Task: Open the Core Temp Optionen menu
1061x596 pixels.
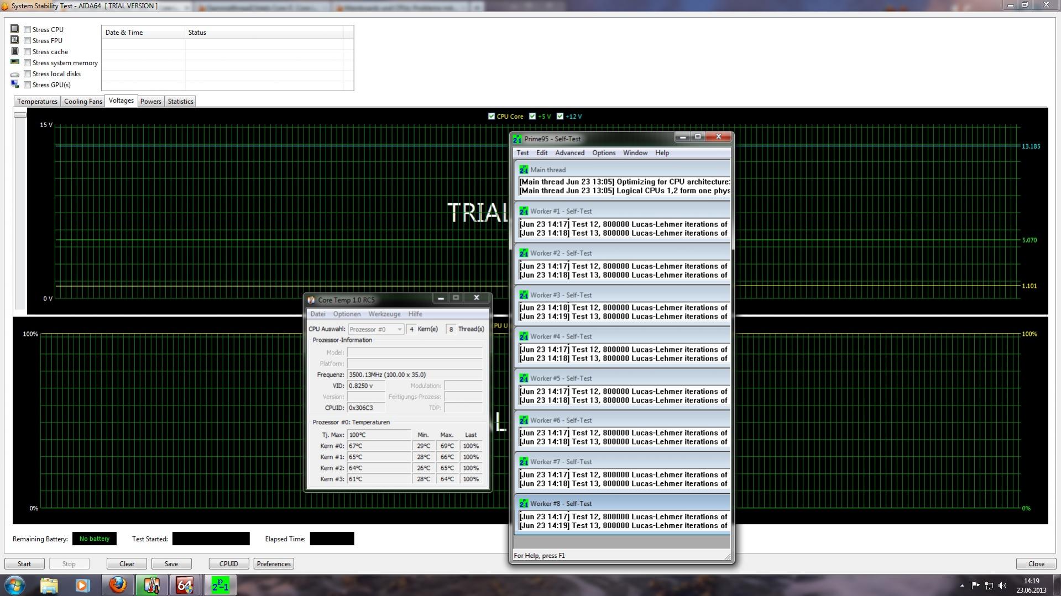Action: pos(347,314)
